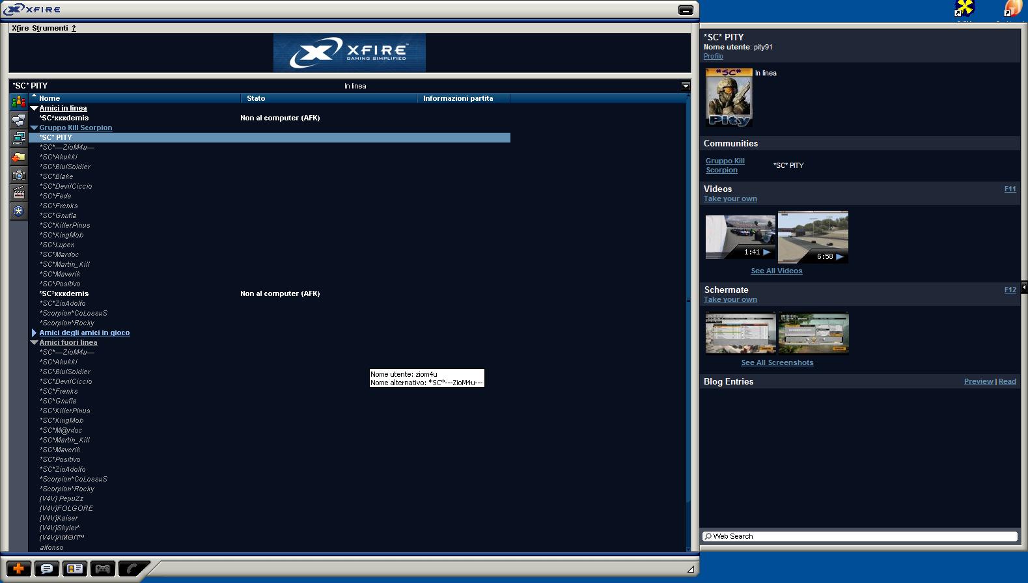Select *SC*Fede in the list

(55, 196)
